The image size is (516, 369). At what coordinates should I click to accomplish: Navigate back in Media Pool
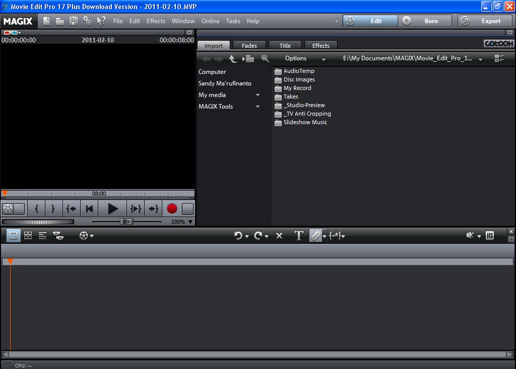(x=206, y=59)
